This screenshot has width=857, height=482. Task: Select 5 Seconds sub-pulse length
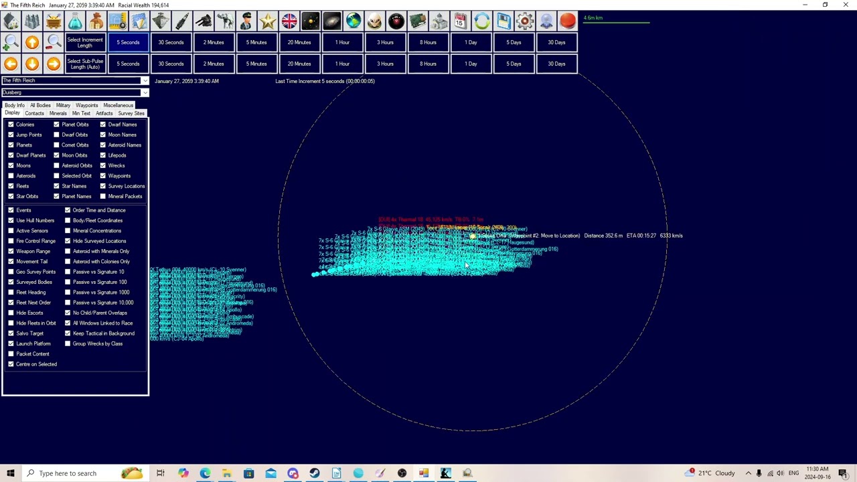coord(128,64)
